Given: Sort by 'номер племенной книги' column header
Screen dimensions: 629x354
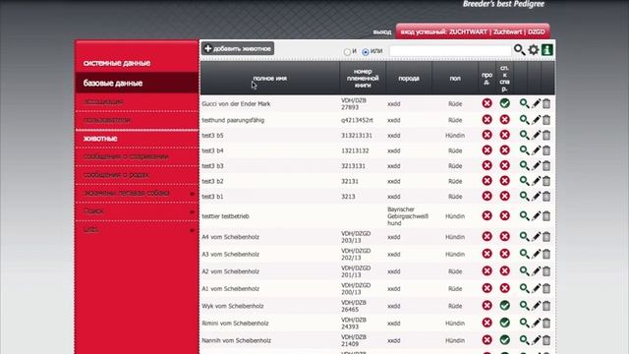Looking at the screenshot, I should (363, 79).
